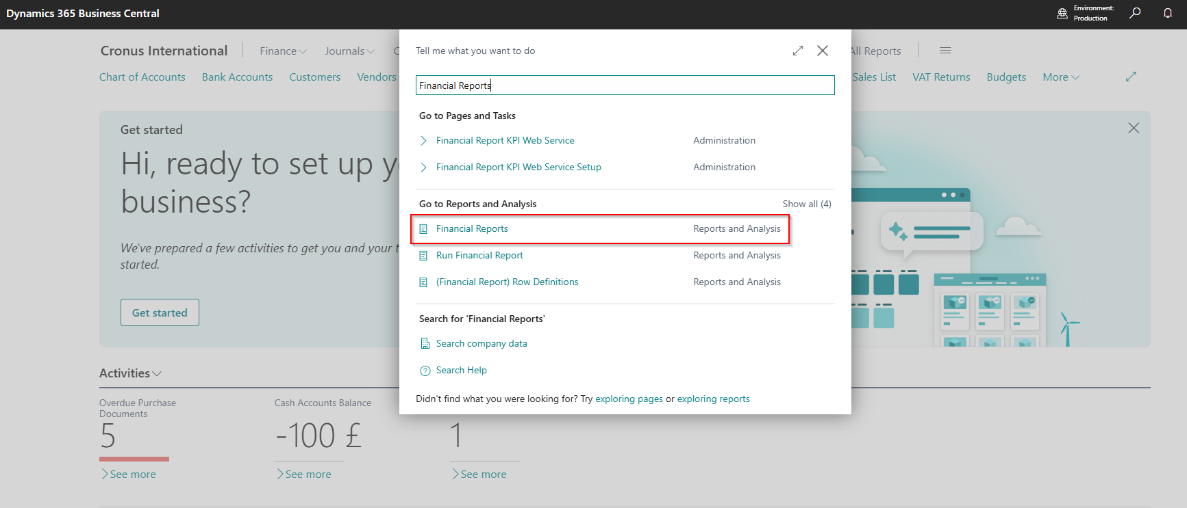This screenshot has width=1187, height=508.
Task: Go to Chart of Accounts
Action: (142, 77)
